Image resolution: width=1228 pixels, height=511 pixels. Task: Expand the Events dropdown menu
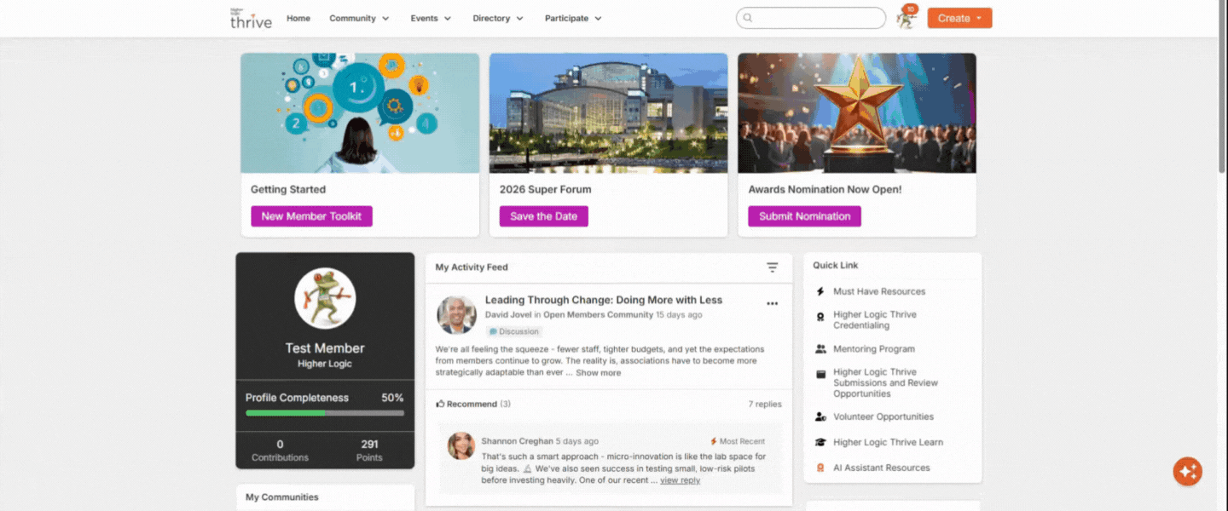[431, 18]
